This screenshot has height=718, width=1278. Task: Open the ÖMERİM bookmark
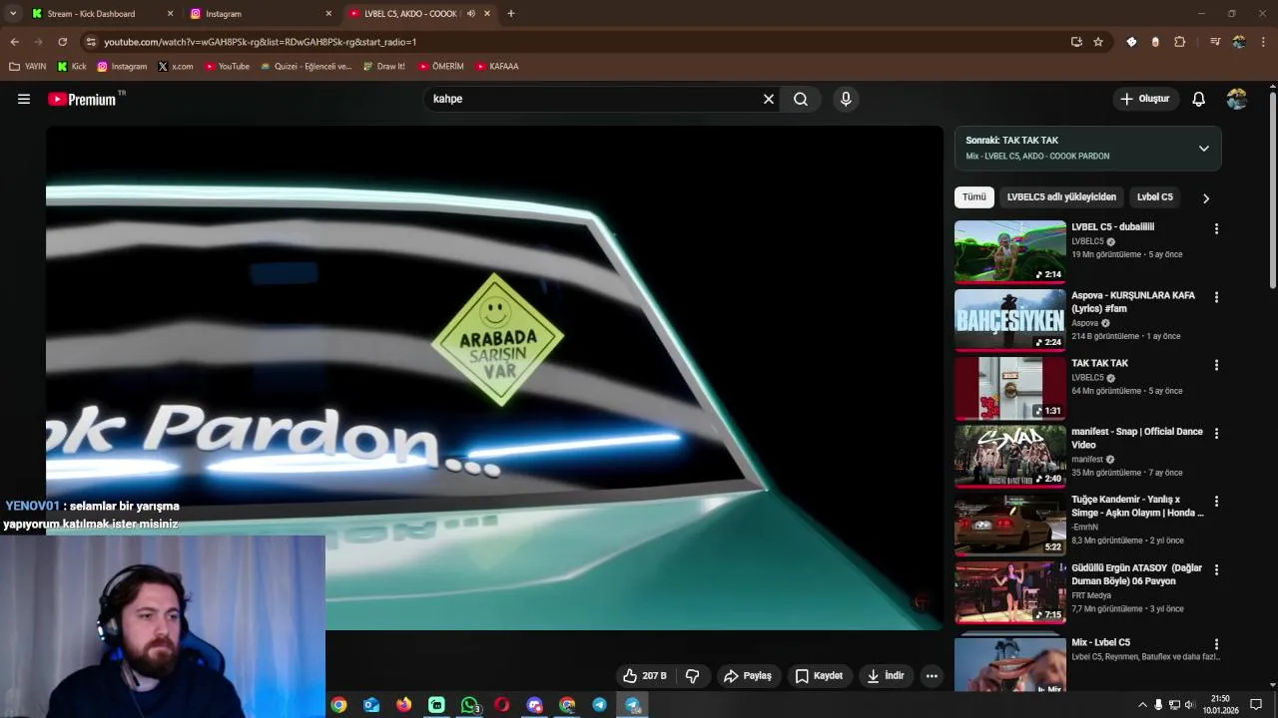(x=441, y=67)
